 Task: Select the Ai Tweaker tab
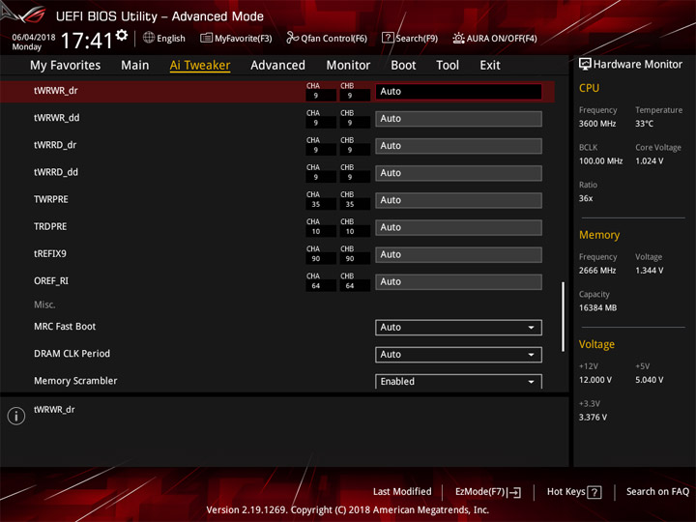coord(200,66)
